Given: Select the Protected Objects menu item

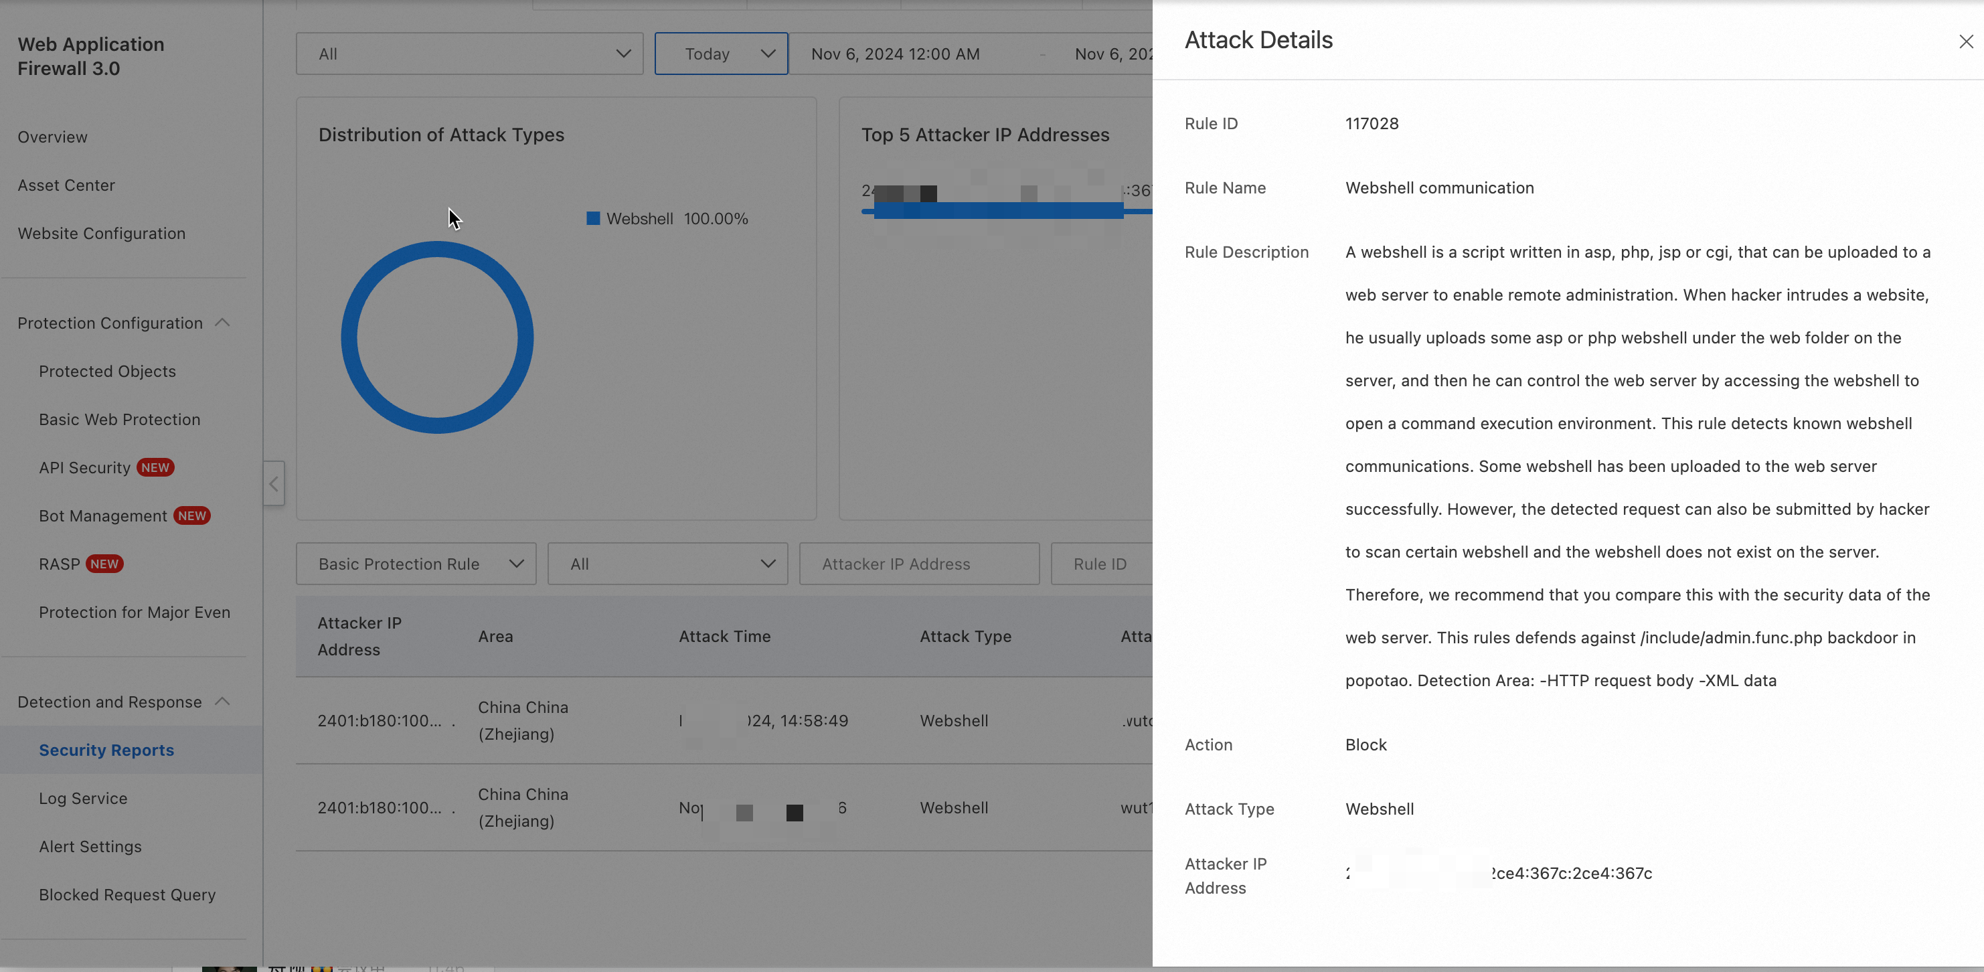Looking at the screenshot, I should [x=107, y=372].
